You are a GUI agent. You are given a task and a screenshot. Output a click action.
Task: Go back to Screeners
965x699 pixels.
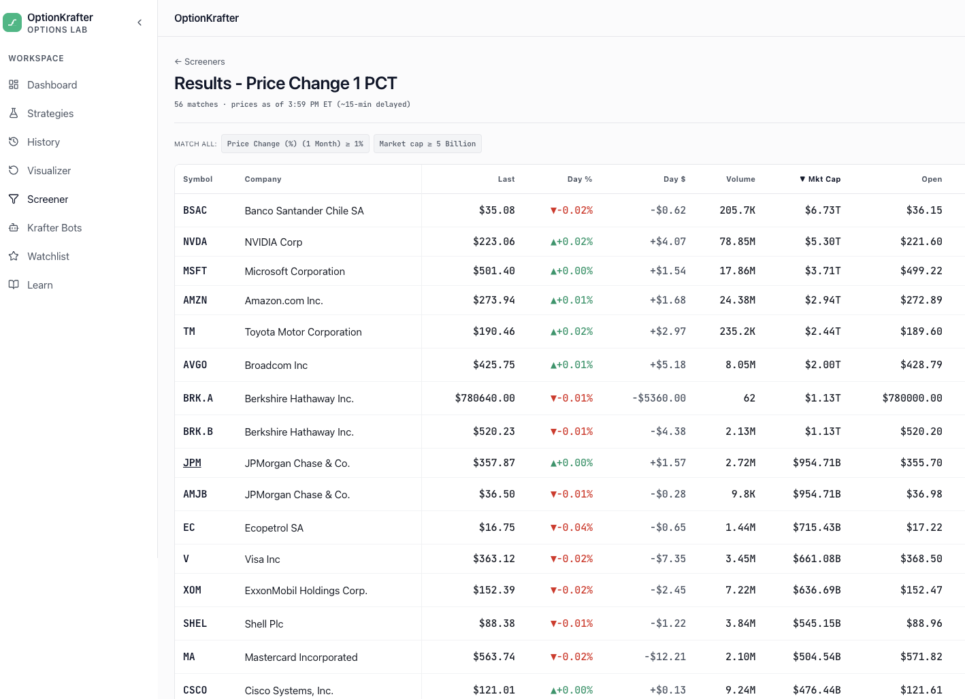coord(199,61)
